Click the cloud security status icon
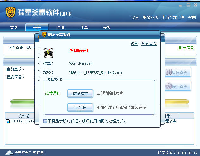The height and width of the screenshot is (156, 200). point(9,153)
